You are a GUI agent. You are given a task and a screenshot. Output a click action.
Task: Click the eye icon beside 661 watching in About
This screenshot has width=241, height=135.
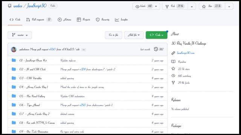point(173,76)
